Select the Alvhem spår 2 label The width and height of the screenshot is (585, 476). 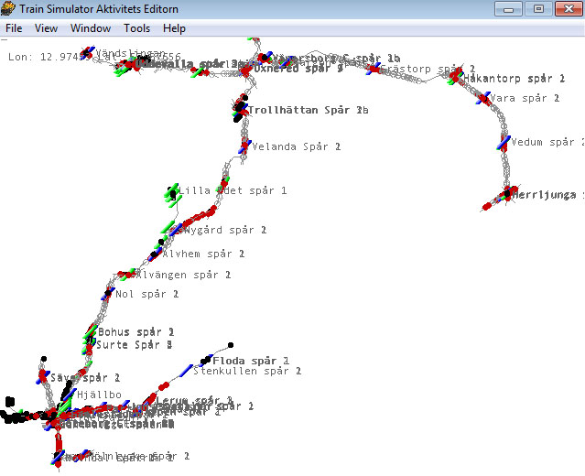point(201,254)
